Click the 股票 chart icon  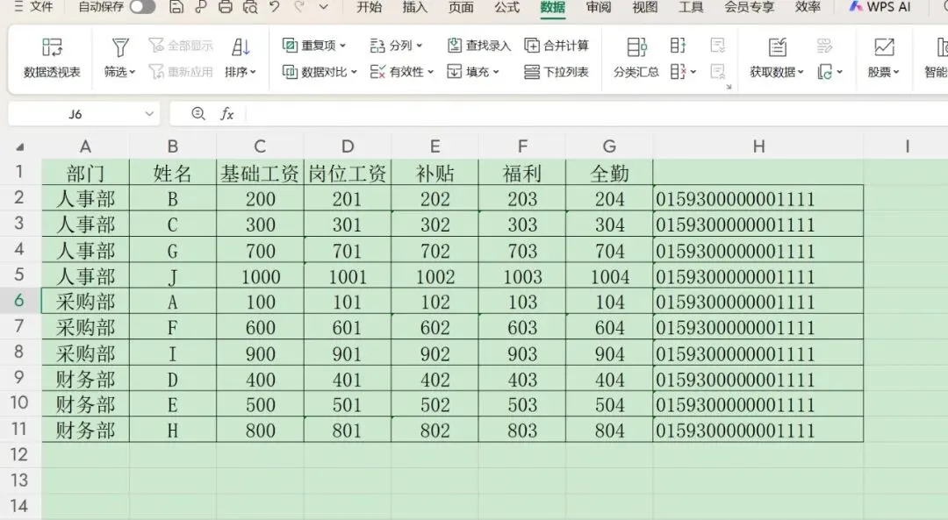pyautogui.click(x=884, y=47)
